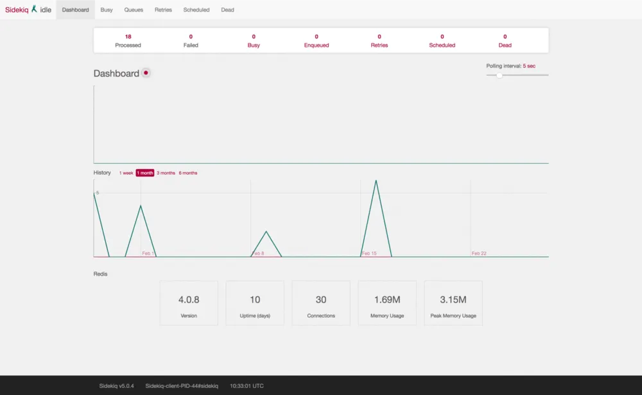
Task: Click the Polling interval 5 sec value
Action: [529, 66]
